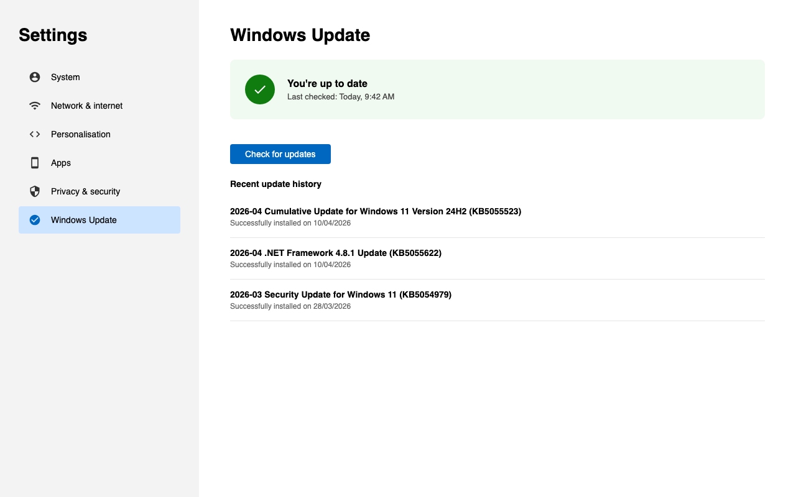The image size is (796, 497).
Task: Select Apps in the sidebar
Action: tap(99, 163)
